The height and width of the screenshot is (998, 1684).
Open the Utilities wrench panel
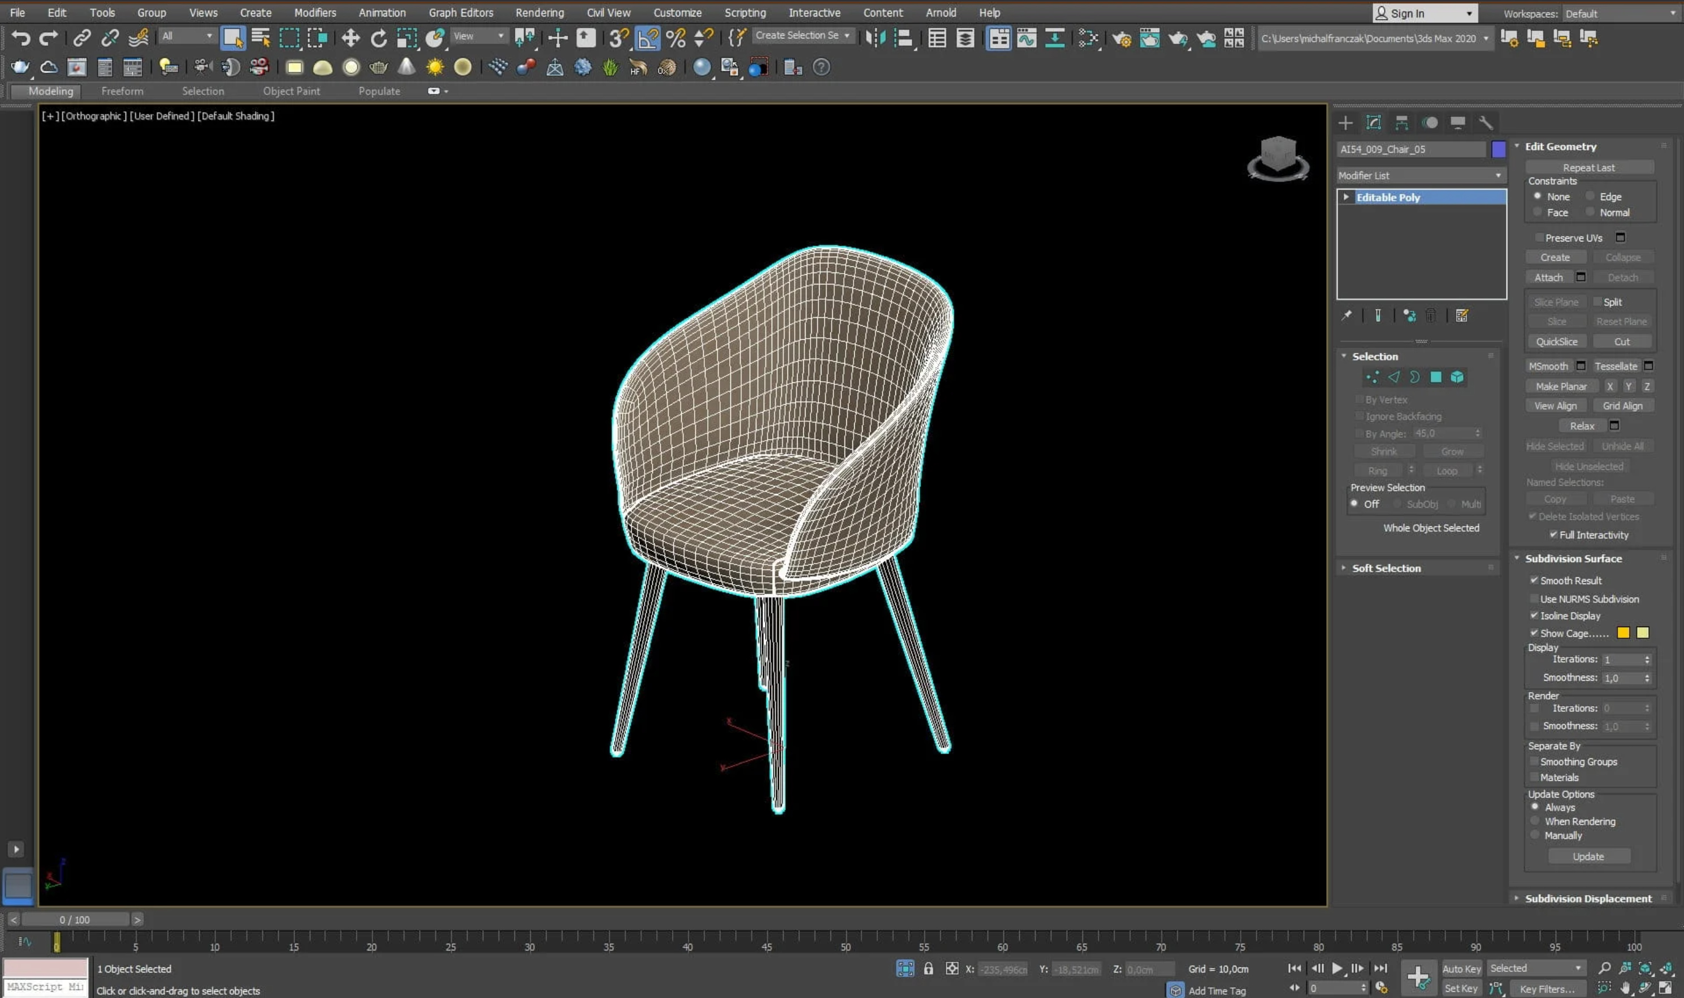(1486, 122)
